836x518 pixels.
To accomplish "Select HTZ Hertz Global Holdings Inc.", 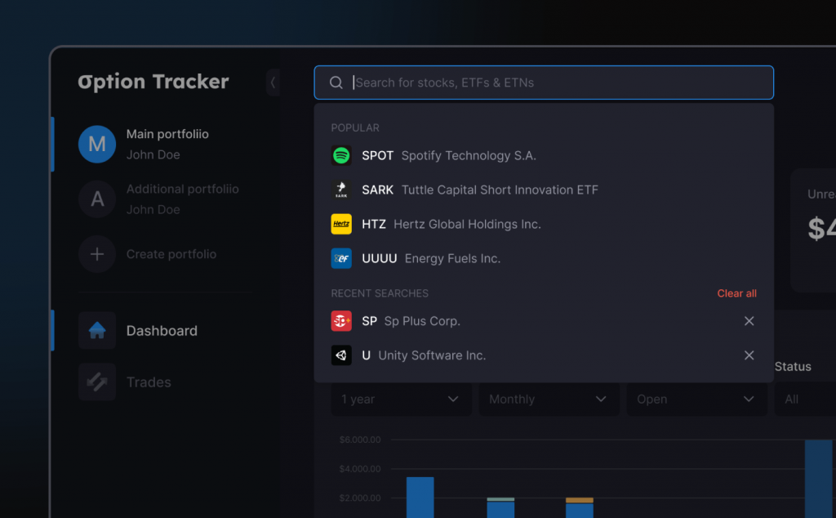I will tap(544, 224).
